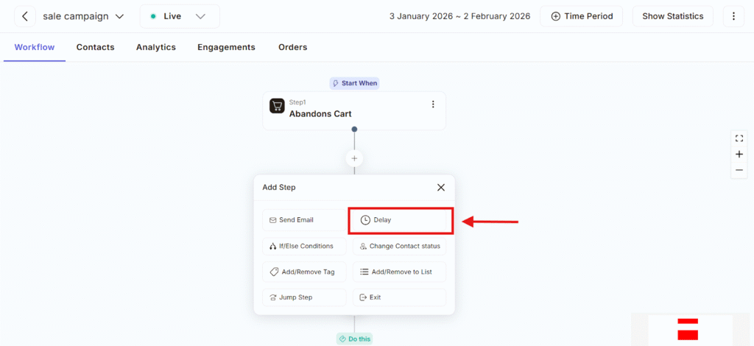Image resolution: width=754 pixels, height=346 pixels.
Task: Open the Time Period selector
Action: point(581,16)
